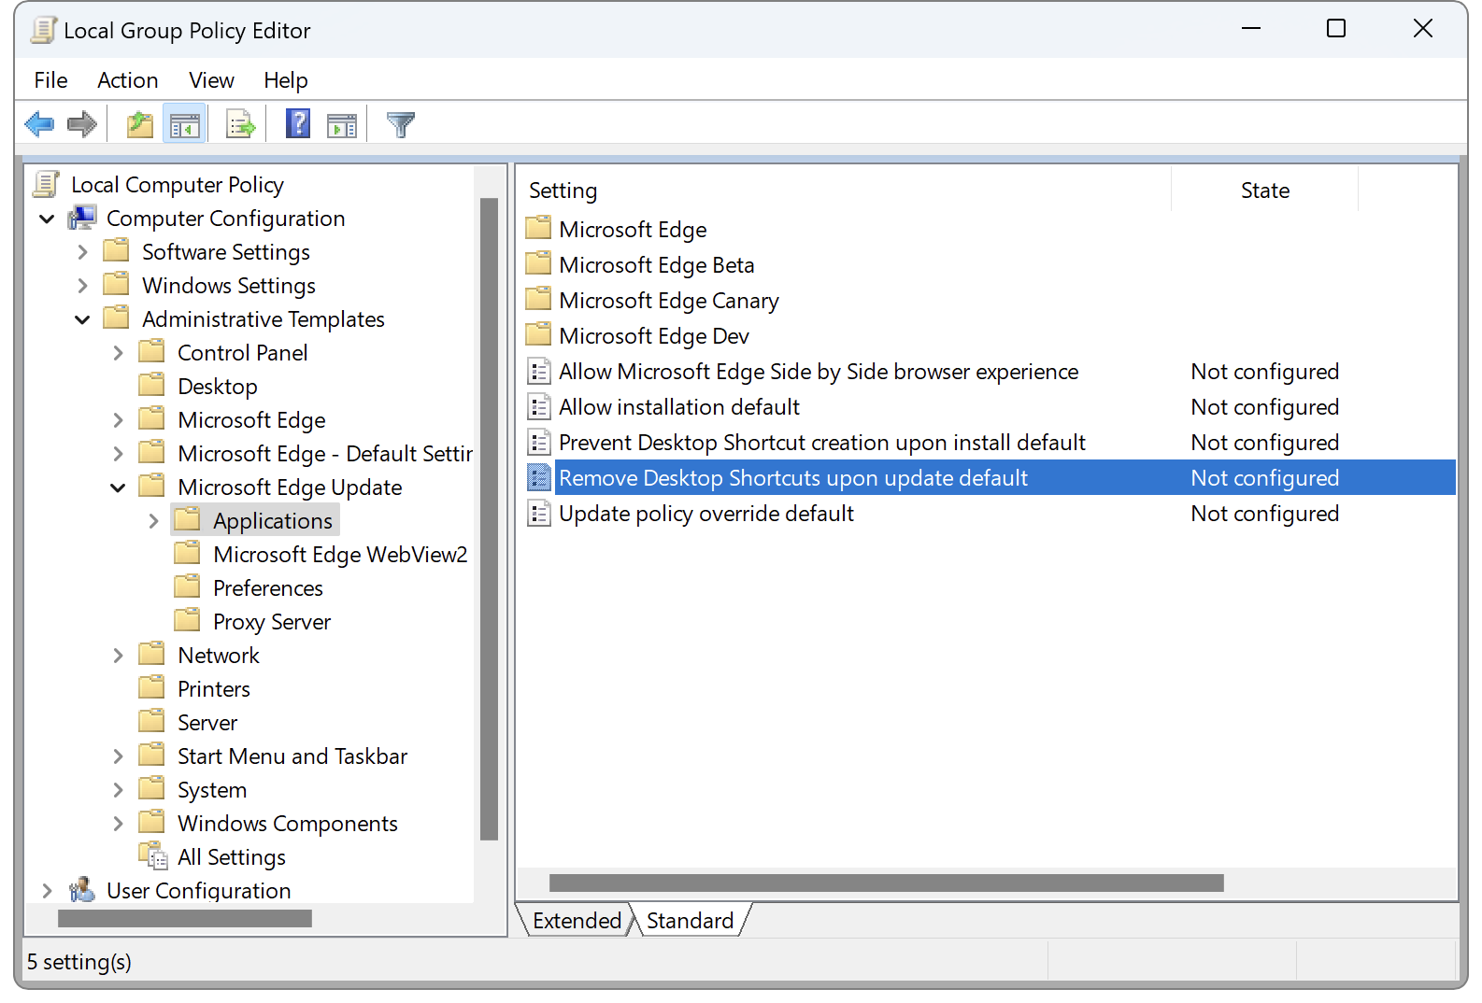Click the Update policy override default policy icon
This screenshot has width=1482, height=1003.
point(539,513)
